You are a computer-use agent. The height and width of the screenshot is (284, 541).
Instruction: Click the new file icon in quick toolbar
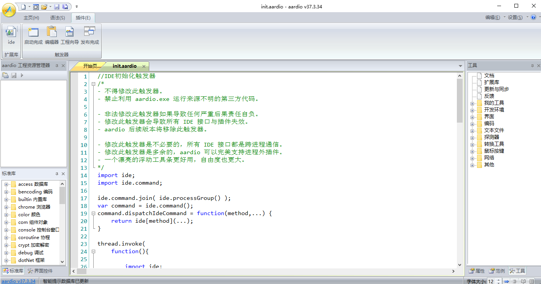[x=23, y=7]
